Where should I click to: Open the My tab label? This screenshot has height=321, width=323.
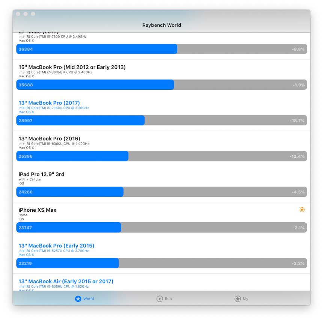point(246,298)
